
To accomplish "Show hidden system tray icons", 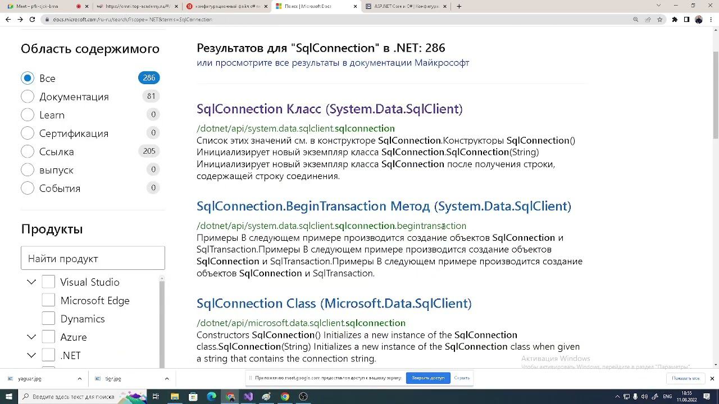I will pos(618,397).
